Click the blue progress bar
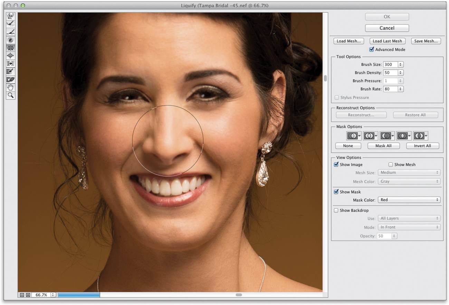 click(x=79, y=295)
